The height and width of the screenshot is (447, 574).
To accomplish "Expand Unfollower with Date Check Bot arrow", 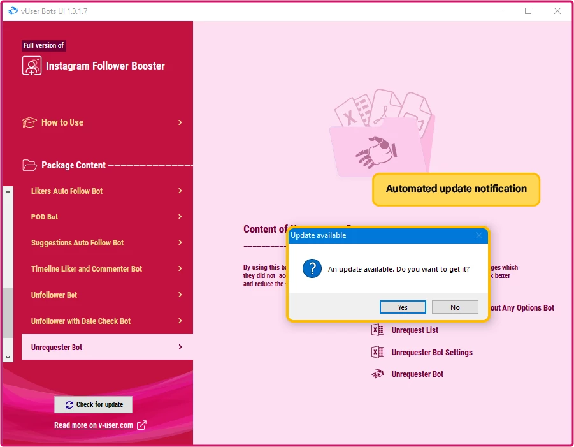I will (x=180, y=321).
